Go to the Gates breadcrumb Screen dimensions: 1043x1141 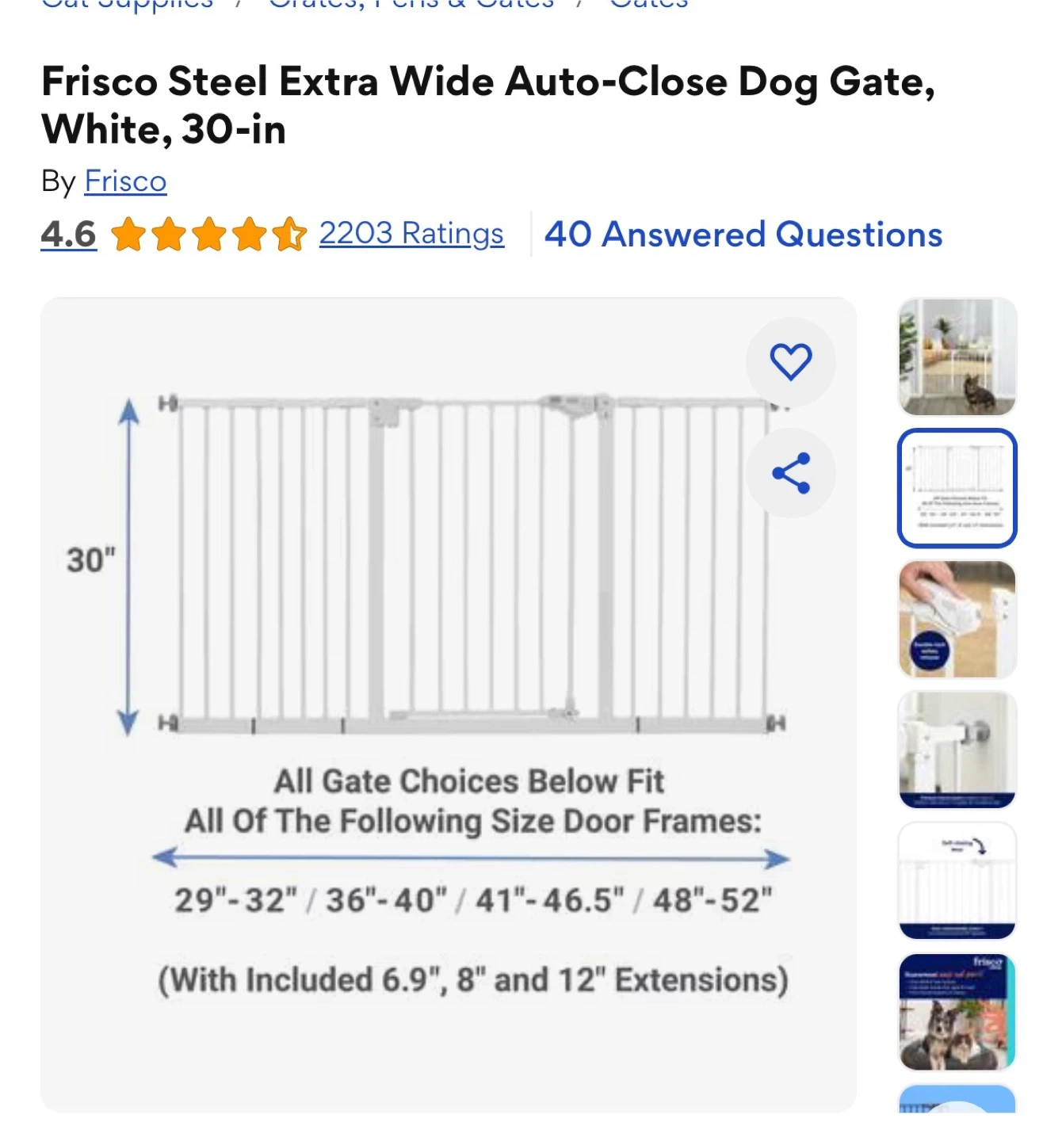click(648, 5)
